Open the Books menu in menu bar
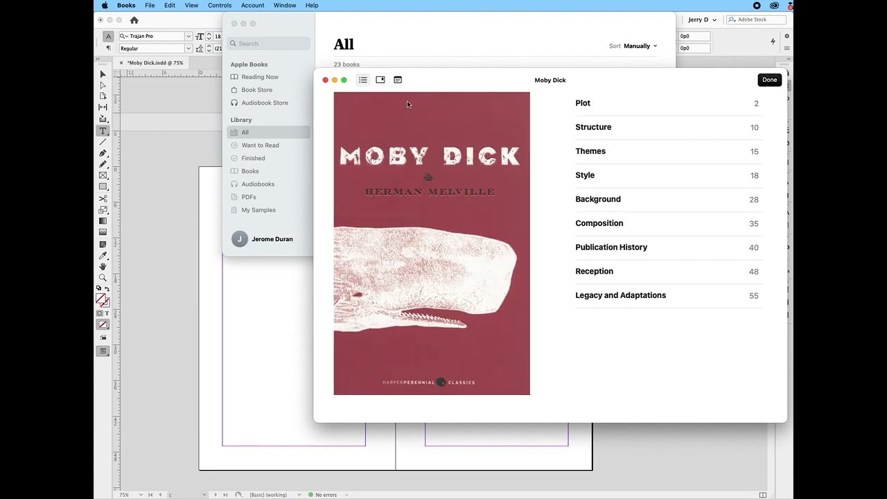 126,6
